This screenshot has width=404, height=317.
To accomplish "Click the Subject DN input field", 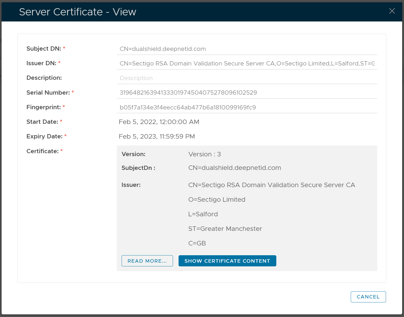I will [x=246, y=49].
